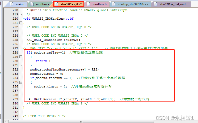The height and width of the screenshot is (123, 198).
Task: Click the 'return ;' statement
Action: pyautogui.click(x=43, y=61)
